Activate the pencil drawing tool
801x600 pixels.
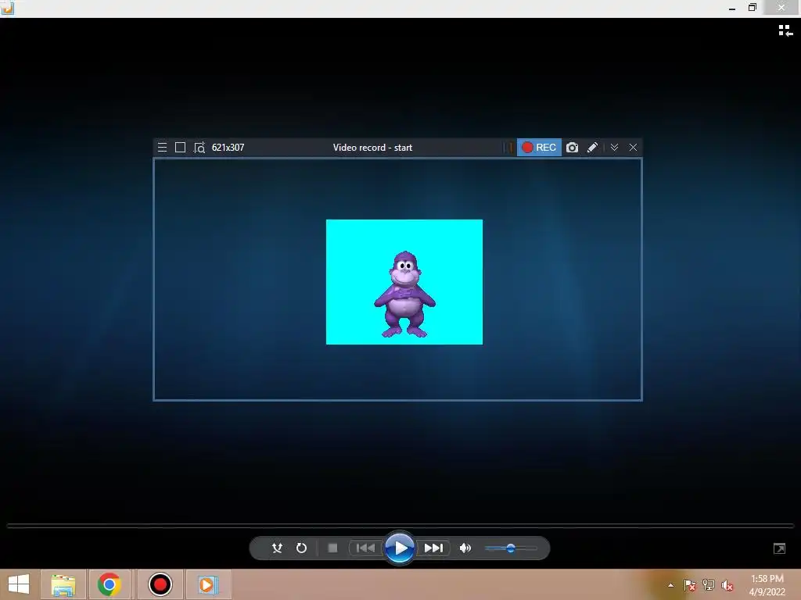tap(593, 148)
